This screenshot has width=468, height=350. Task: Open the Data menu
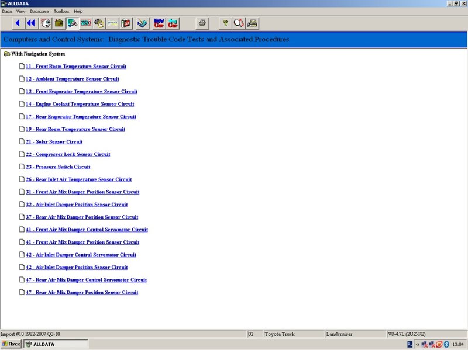(7, 11)
